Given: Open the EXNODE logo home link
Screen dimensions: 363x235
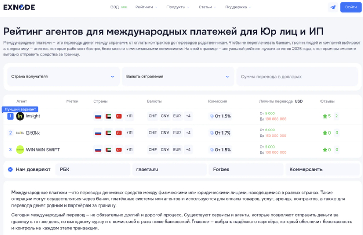Looking at the screenshot, I should pos(19,7).
